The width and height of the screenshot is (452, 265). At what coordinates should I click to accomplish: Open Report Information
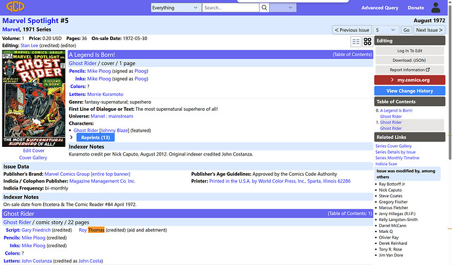point(409,70)
